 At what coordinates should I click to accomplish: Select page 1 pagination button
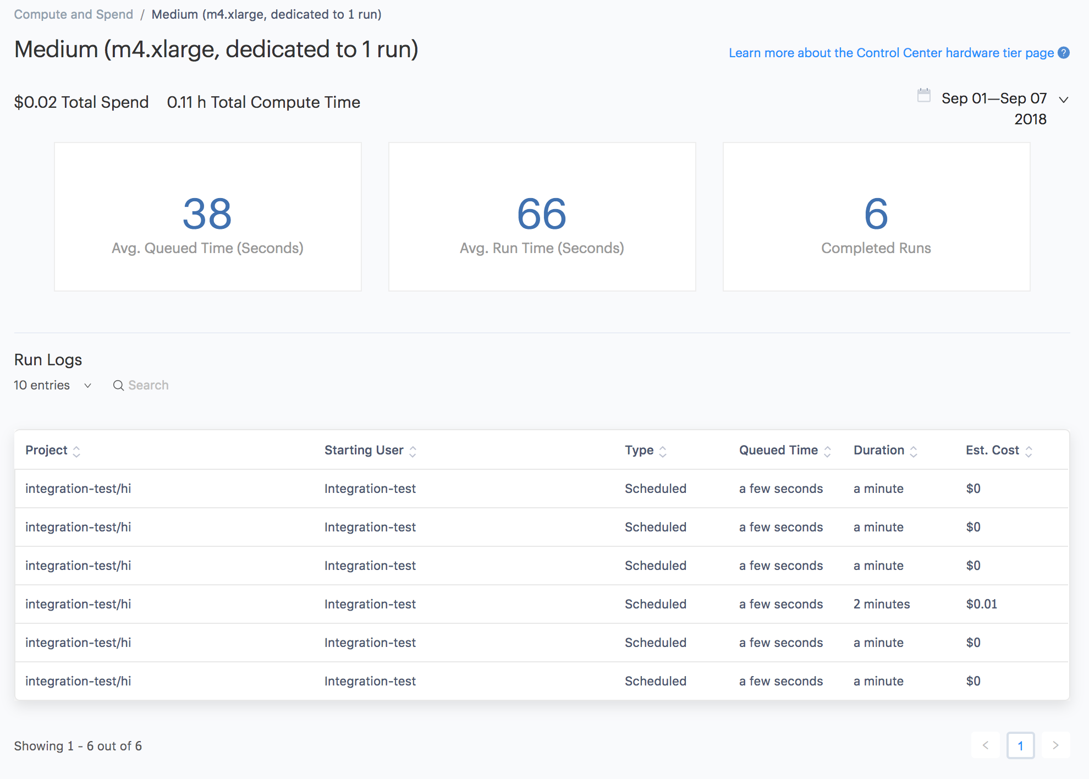pos(1020,745)
